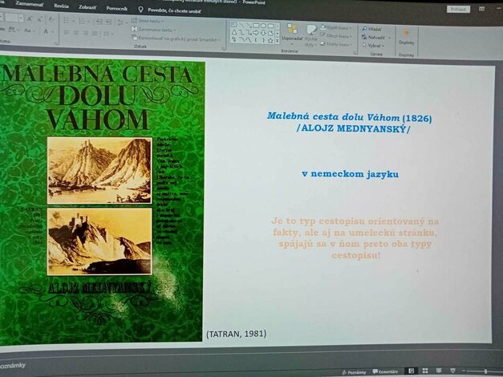Click Hľadať find button
This screenshot has width=503, height=377.
coord(372,29)
